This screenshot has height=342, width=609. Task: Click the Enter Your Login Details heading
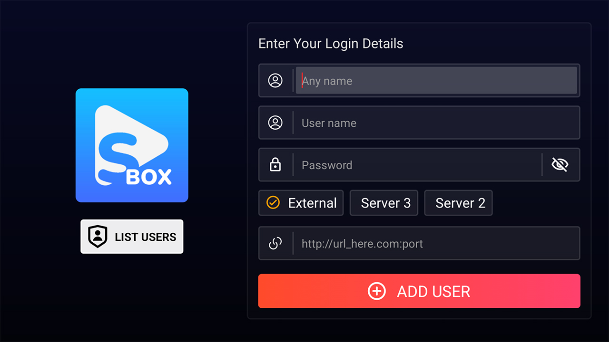click(331, 43)
